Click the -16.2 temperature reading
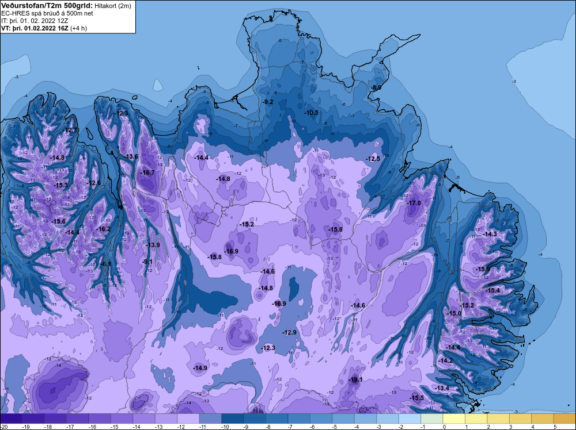This screenshot has height=430, width=576. click(x=103, y=229)
